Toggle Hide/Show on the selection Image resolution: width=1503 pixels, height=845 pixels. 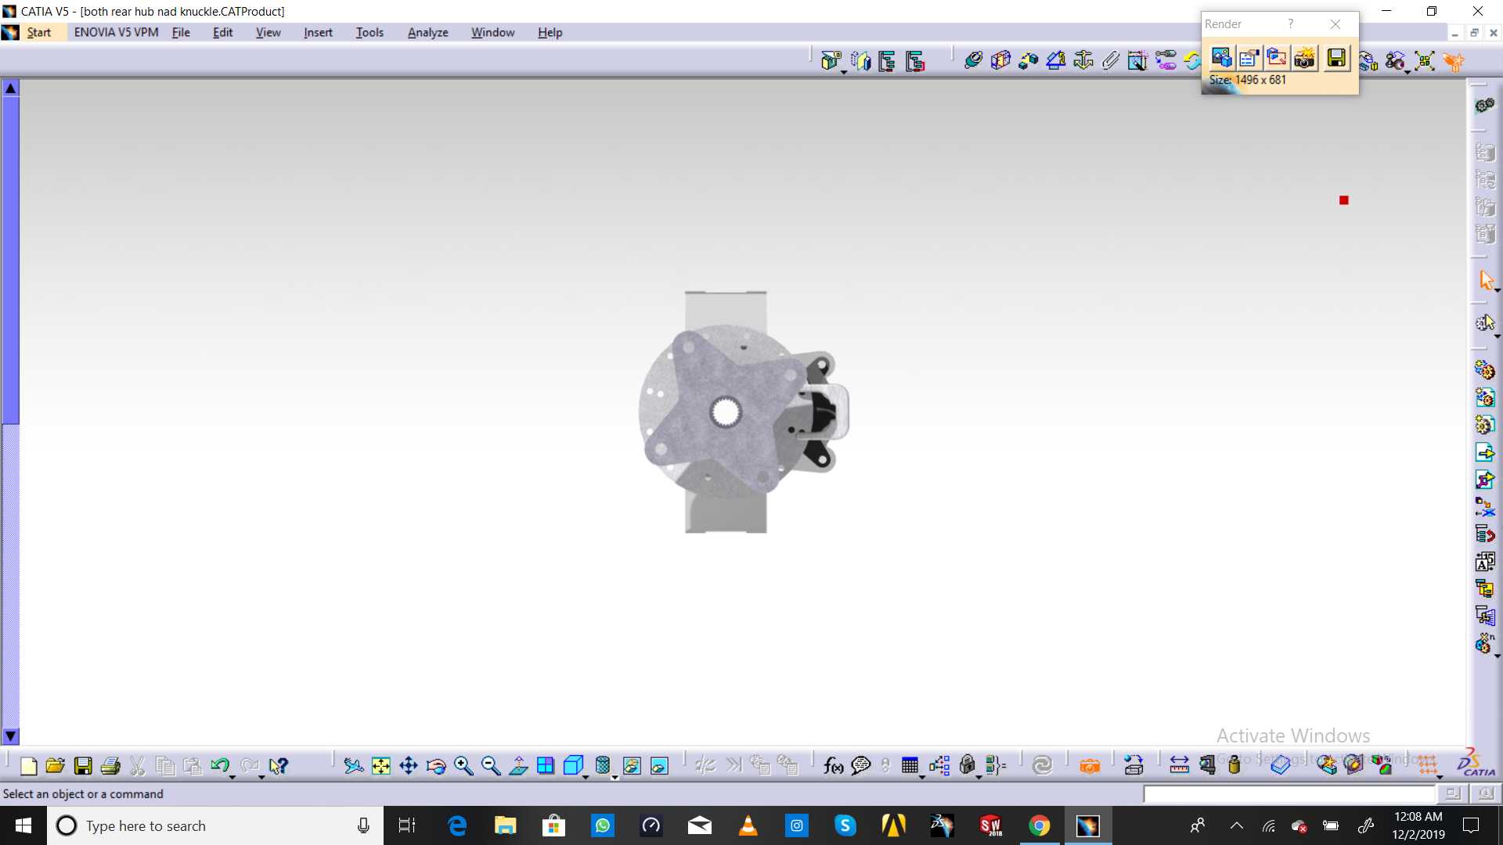coord(632,766)
